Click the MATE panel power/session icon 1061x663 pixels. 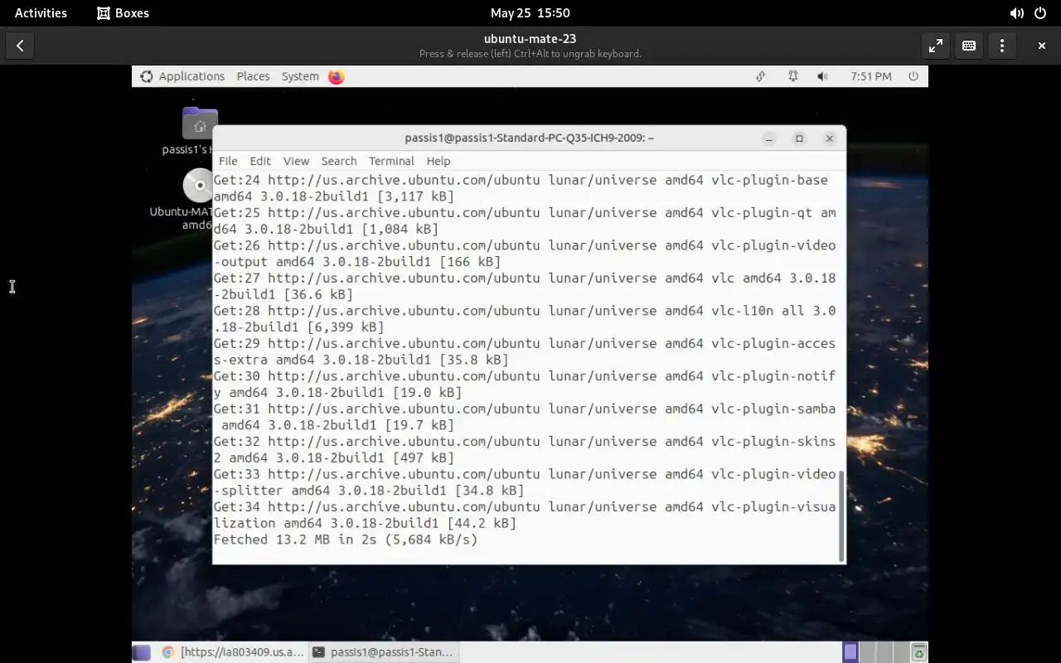[x=913, y=76]
